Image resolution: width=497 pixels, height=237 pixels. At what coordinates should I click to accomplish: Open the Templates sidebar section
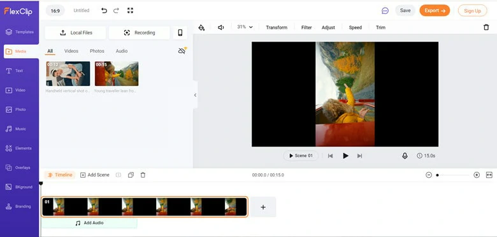pyautogui.click(x=20, y=32)
